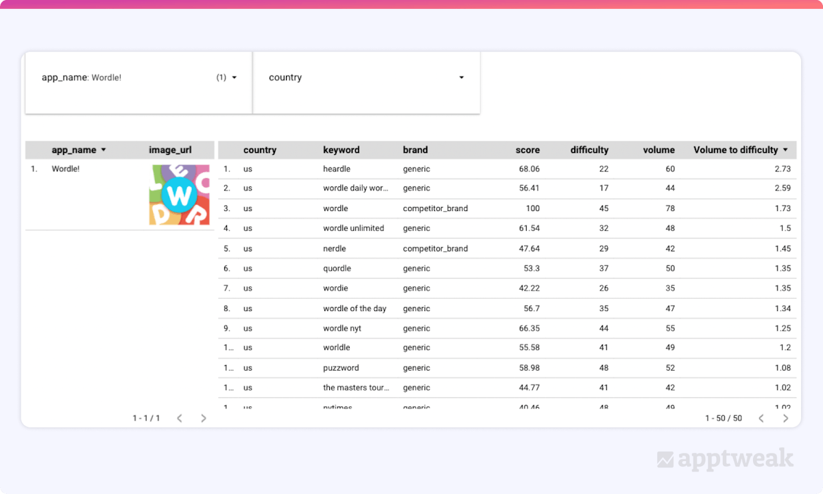The image size is (823, 494).
Task: Click the AppTweak logo
Action: click(724, 458)
